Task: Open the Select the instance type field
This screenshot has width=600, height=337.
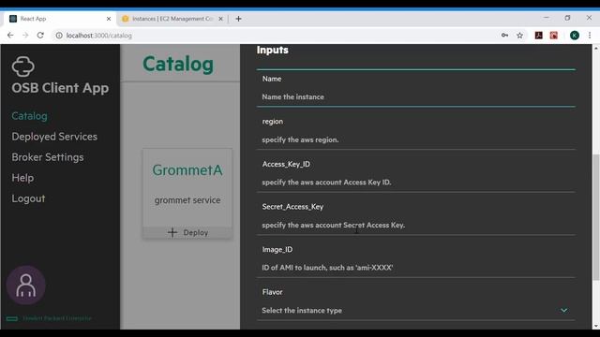Action: pos(415,310)
